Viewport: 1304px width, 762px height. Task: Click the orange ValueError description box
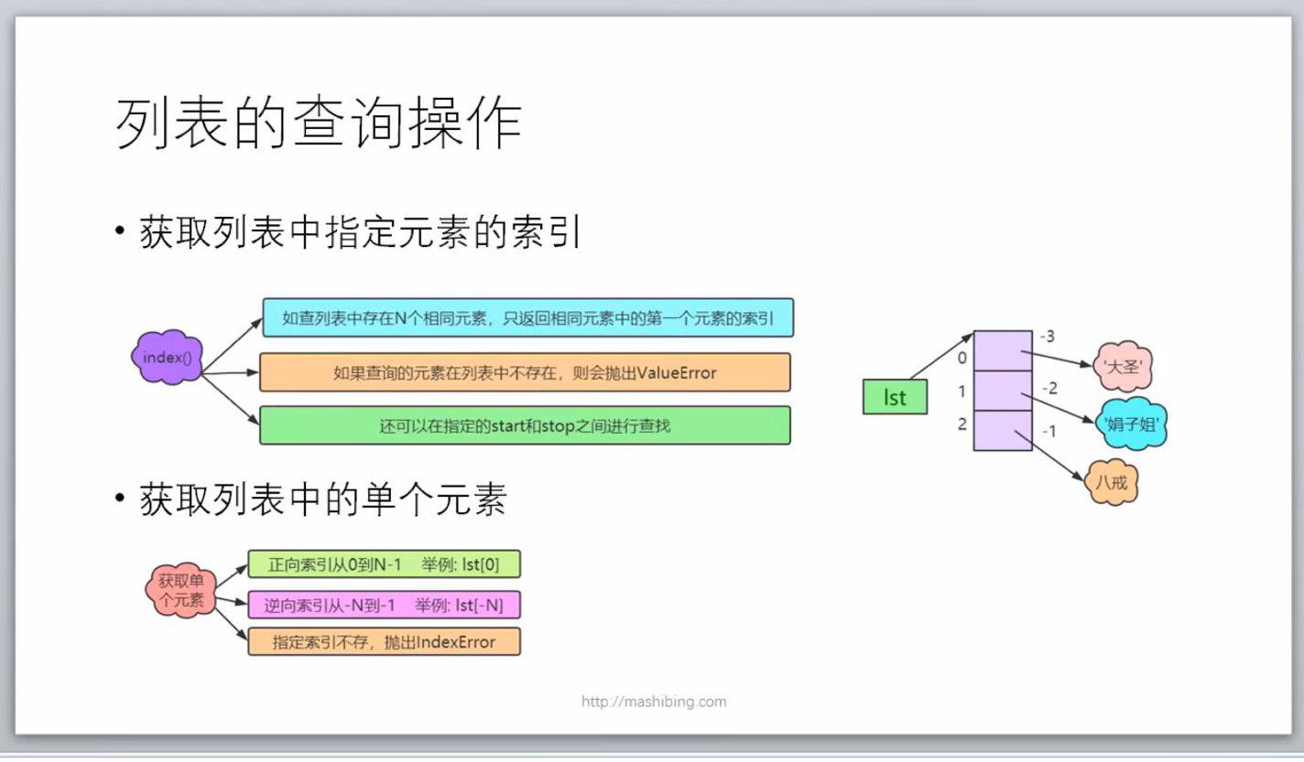coord(527,372)
